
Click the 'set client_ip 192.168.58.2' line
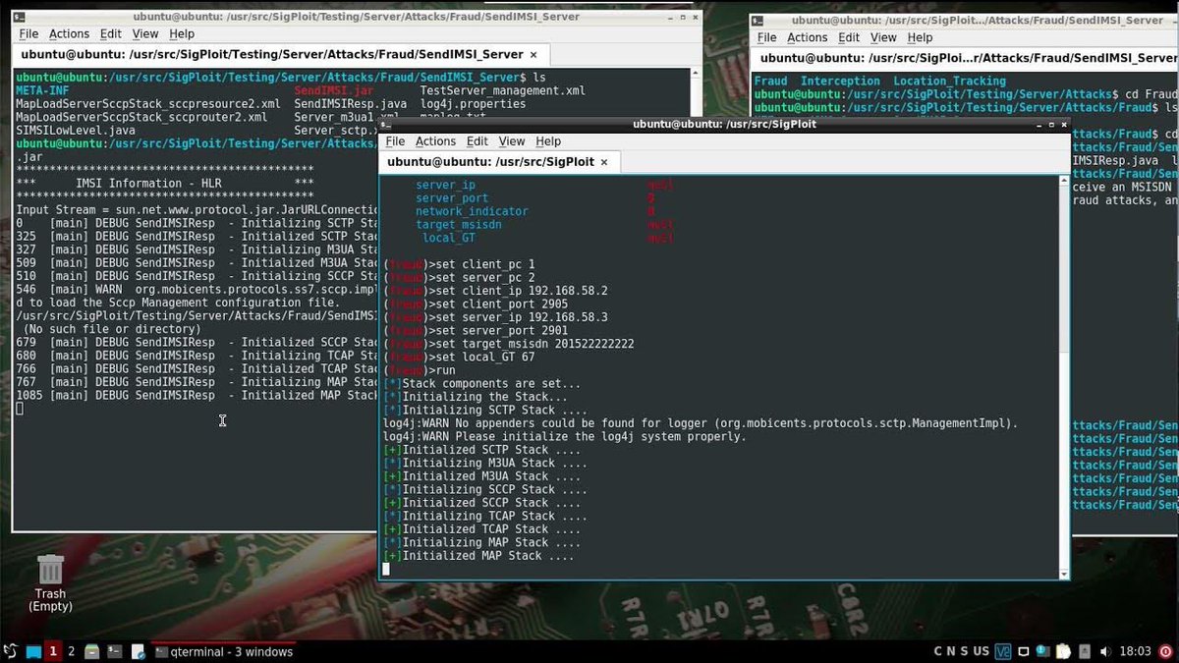[495, 291]
